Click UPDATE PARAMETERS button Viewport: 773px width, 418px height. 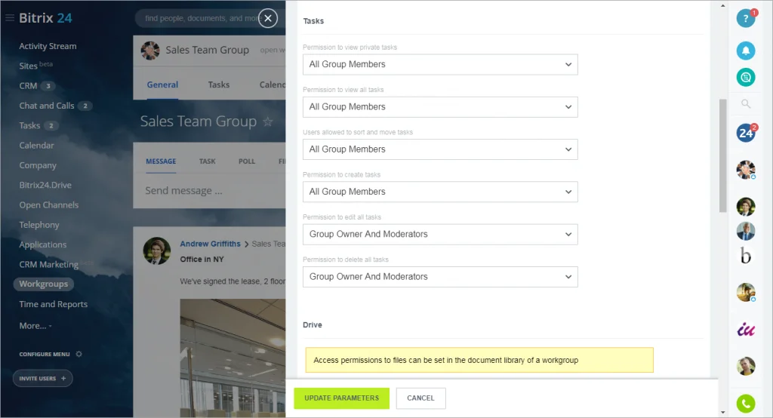point(342,398)
